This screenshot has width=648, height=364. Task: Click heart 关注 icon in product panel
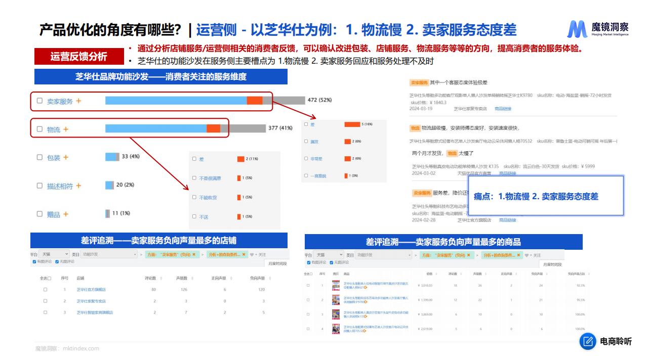[x=527, y=255]
